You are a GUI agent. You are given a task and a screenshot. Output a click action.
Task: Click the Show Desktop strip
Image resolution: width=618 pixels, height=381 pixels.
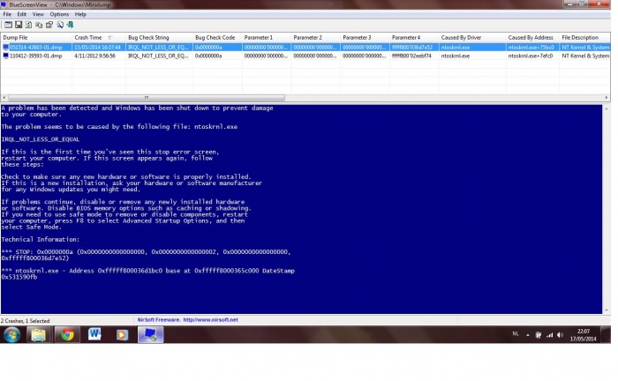606,335
